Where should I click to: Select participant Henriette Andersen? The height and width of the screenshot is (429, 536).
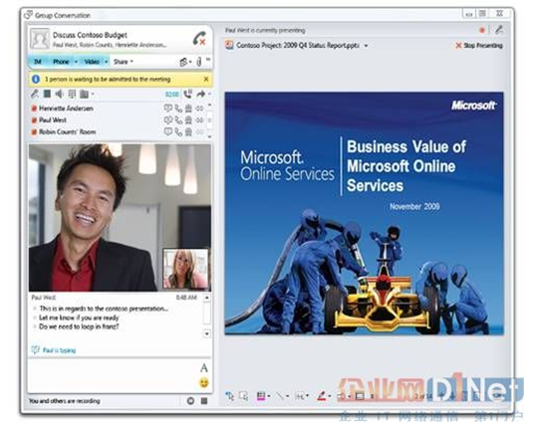pyautogui.click(x=66, y=108)
